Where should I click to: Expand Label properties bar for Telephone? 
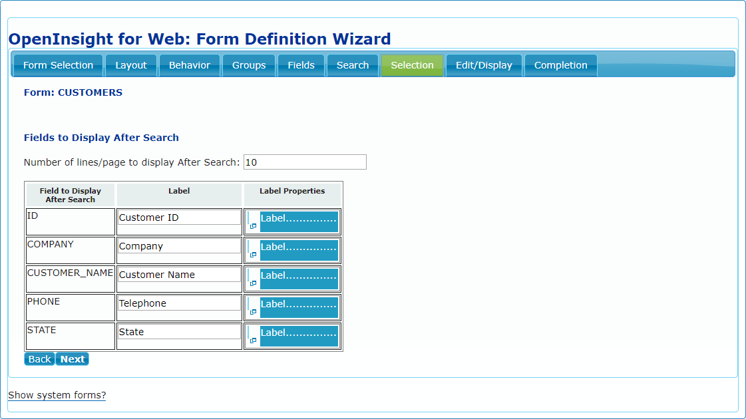coord(299,307)
